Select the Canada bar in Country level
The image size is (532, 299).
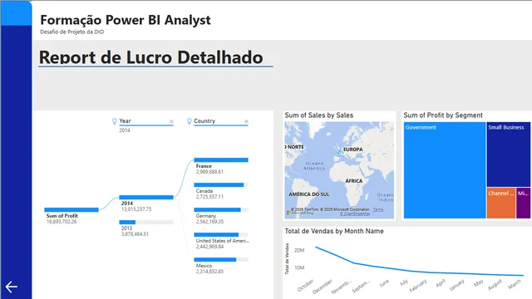[221, 185]
